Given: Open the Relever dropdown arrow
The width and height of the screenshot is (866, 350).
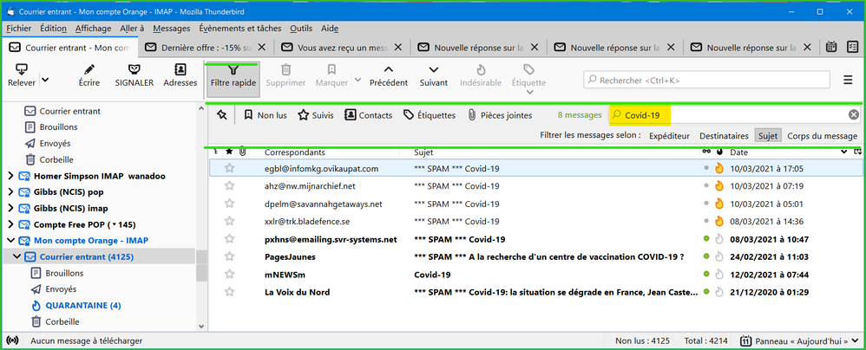Looking at the screenshot, I should [x=45, y=81].
